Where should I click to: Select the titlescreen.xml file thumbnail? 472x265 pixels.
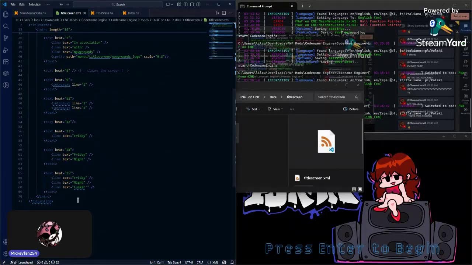click(x=326, y=142)
